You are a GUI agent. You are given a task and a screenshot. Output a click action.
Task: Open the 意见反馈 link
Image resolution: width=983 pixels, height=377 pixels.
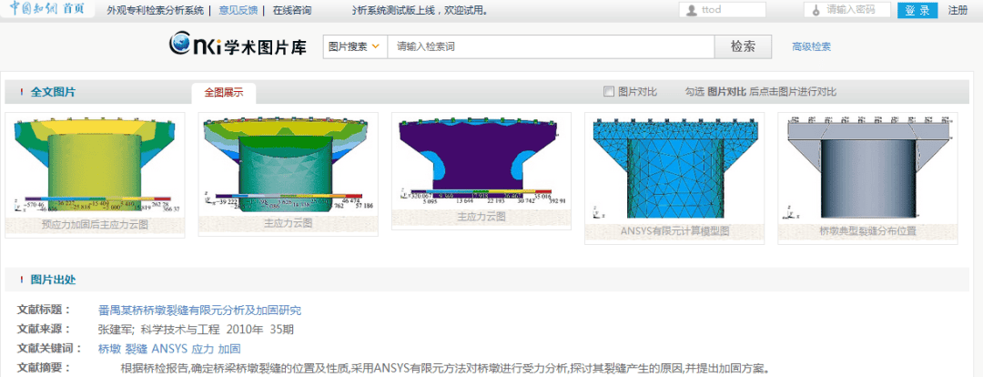pos(238,11)
